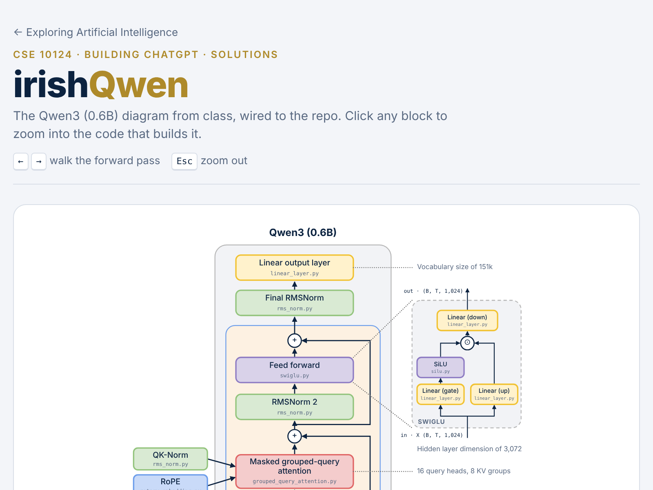
Task: Click the in X (B, T, 1,024) label
Action: pos(432,435)
